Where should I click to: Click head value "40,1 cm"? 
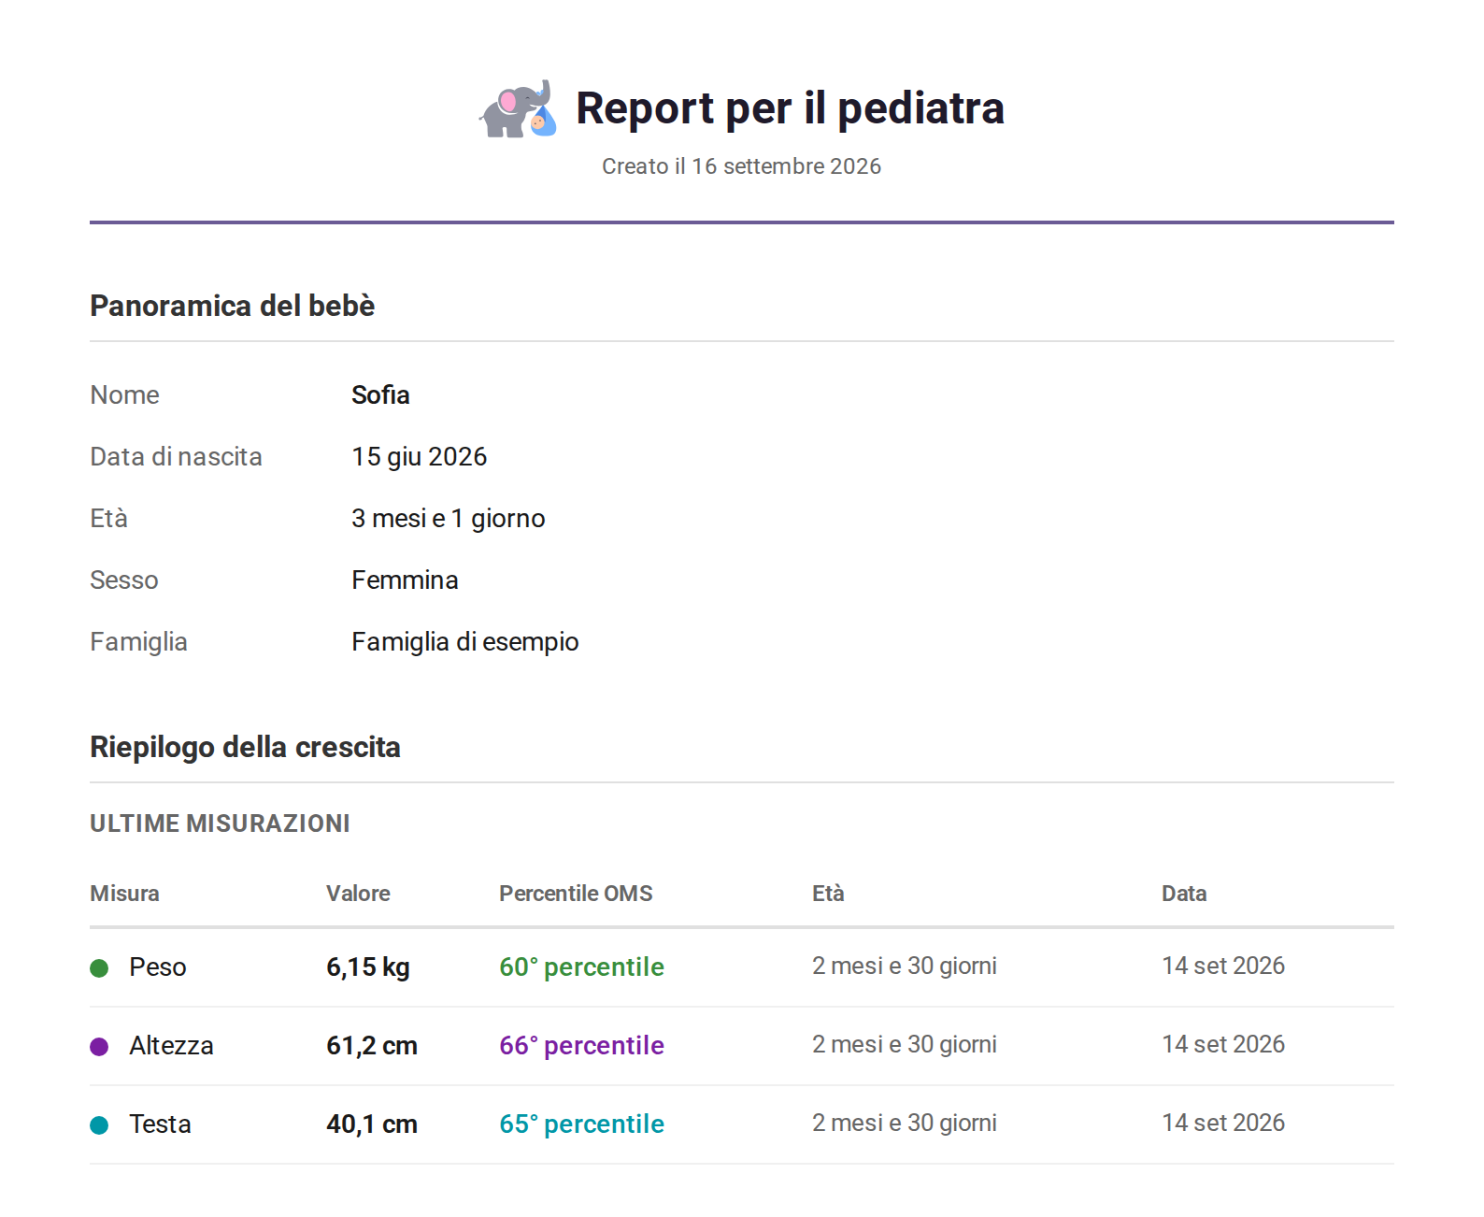(372, 1124)
